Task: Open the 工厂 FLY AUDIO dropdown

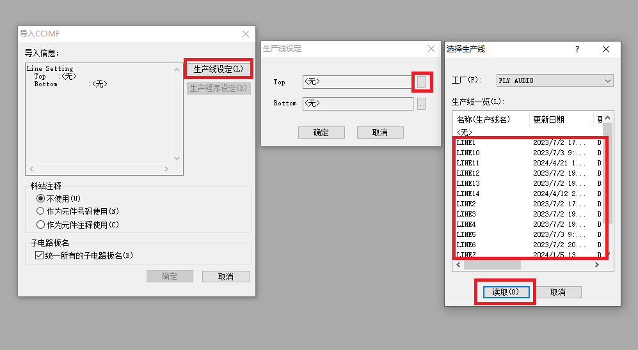Action: click(x=554, y=80)
